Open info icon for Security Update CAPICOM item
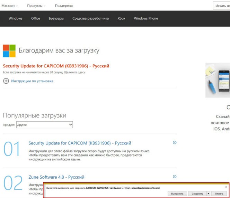 175,142
